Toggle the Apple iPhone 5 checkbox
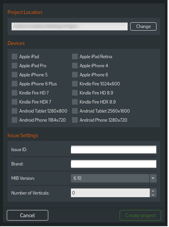The image size is (169, 227). click(x=14, y=75)
